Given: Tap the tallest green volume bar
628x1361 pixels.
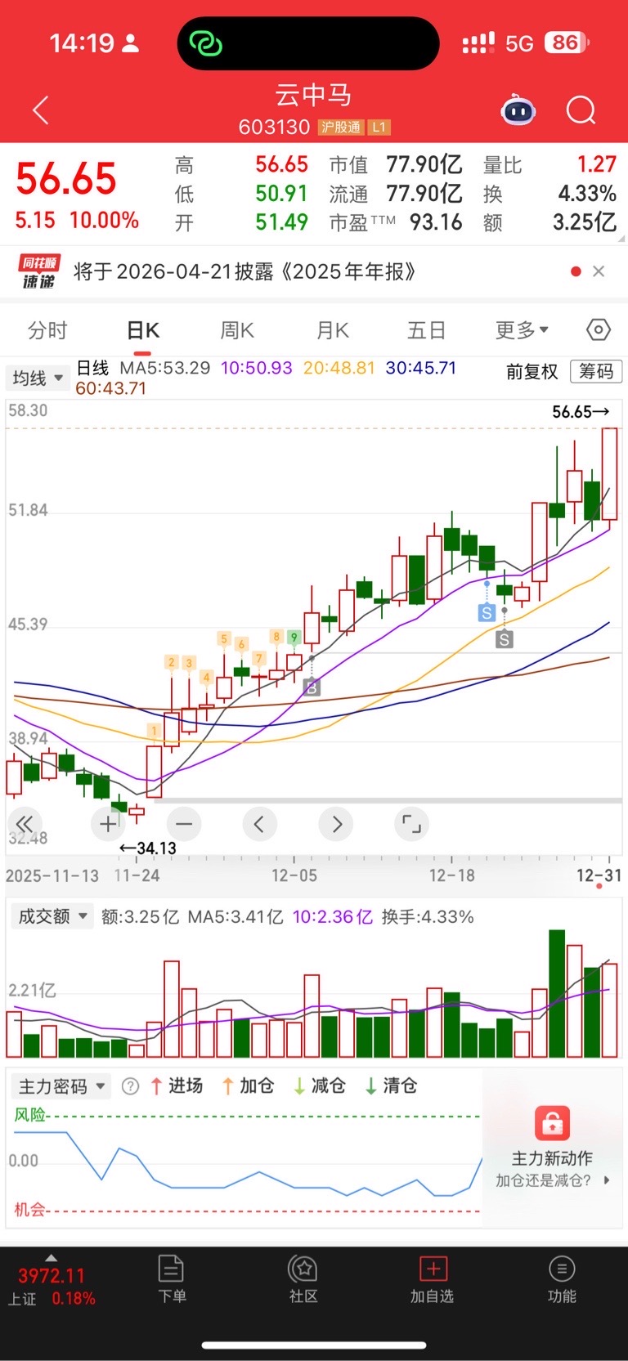Looking at the screenshot, I should (x=557, y=994).
